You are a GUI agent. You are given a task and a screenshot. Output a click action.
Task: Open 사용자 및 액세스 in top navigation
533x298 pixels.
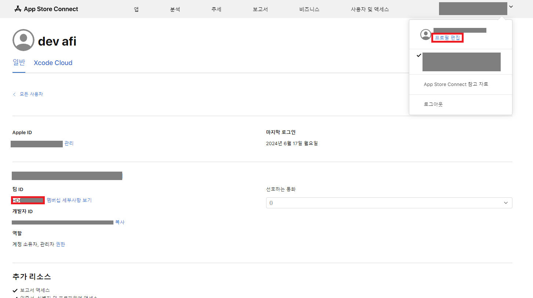[x=370, y=9]
